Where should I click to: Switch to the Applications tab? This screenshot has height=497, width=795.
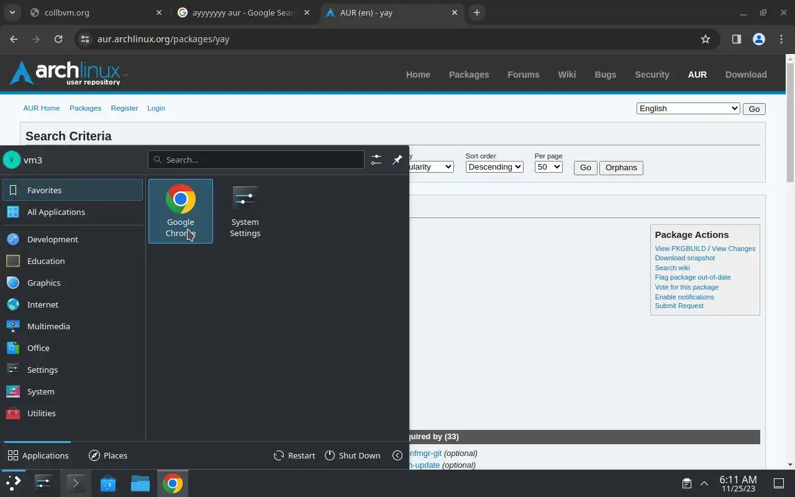(38, 455)
